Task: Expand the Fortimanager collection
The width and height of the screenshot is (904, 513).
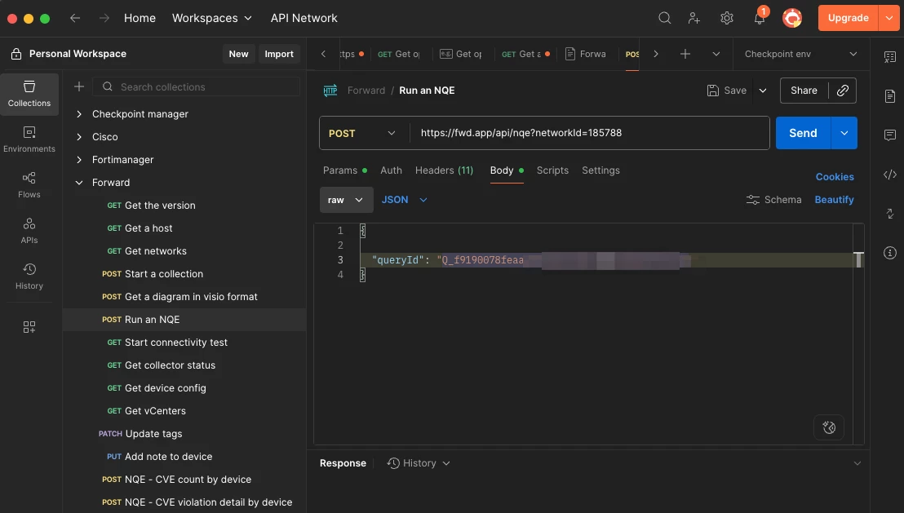Action: click(x=79, y=160)
